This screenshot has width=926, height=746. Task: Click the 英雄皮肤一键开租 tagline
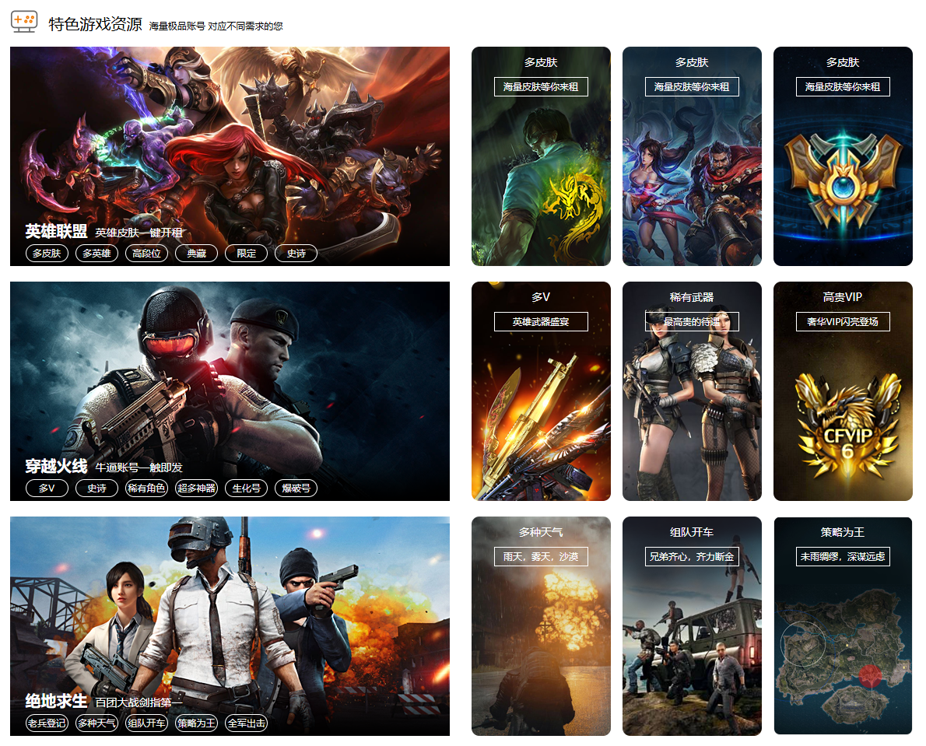pos(139,233)
